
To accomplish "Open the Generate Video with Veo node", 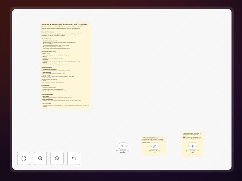I will coord(193,146).
